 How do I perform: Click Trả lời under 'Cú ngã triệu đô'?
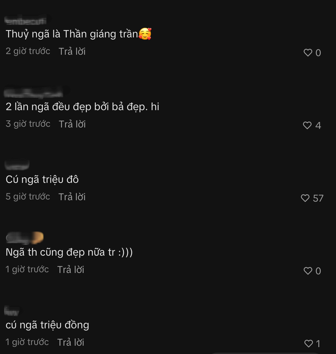point(72,197)
